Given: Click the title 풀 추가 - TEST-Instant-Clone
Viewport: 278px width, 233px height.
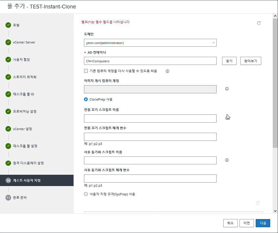Looking at the screenshot, I should coord(41,6).
